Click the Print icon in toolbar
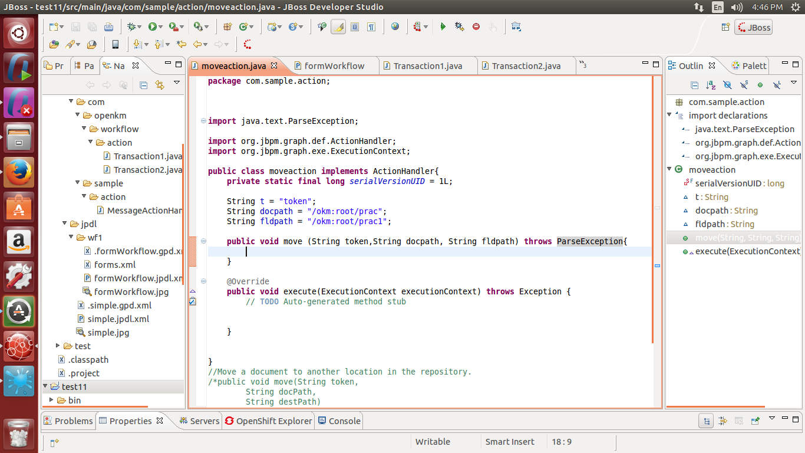This screenshot has height=453, width=805. 108,27
